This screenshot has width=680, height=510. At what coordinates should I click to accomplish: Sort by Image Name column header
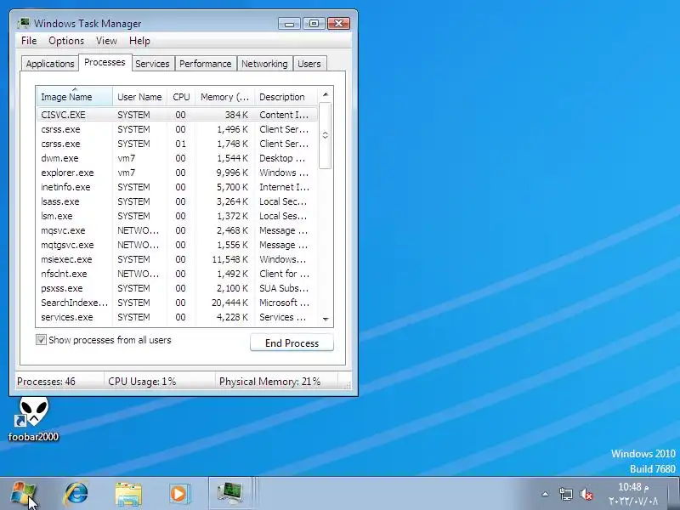(x=75, y=97)
